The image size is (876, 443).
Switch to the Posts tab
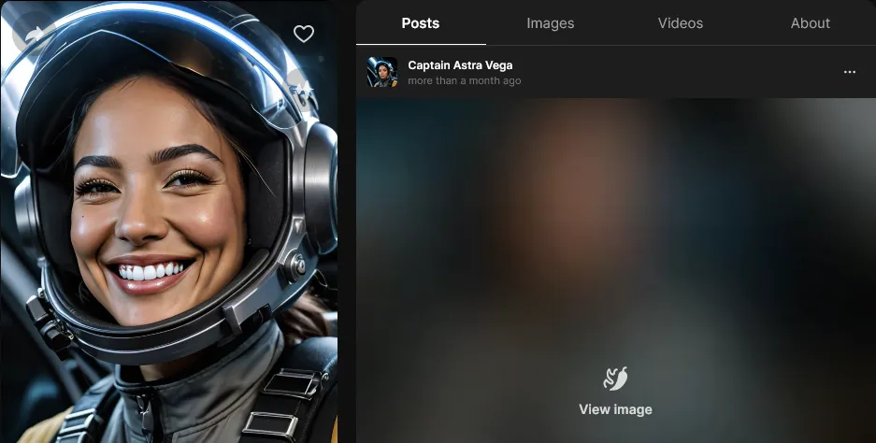click(x=421, y=23)
